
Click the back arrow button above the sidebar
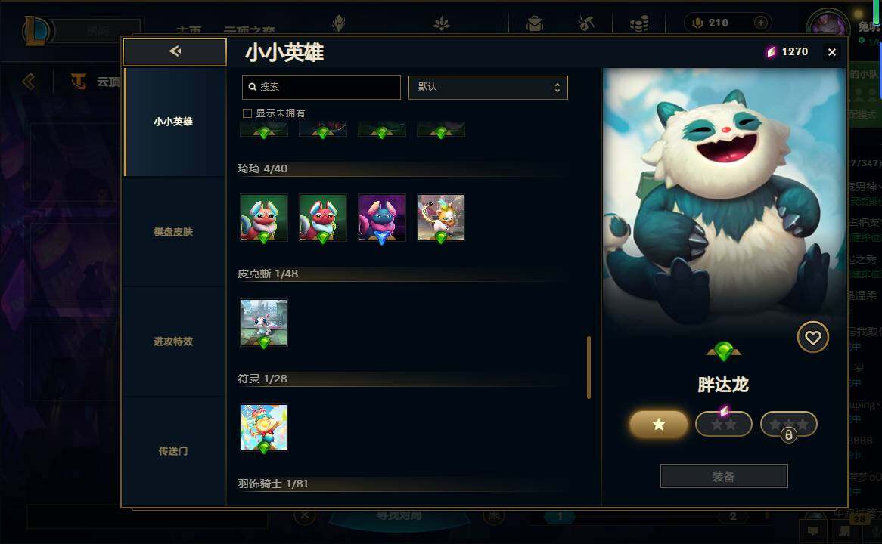175,51
